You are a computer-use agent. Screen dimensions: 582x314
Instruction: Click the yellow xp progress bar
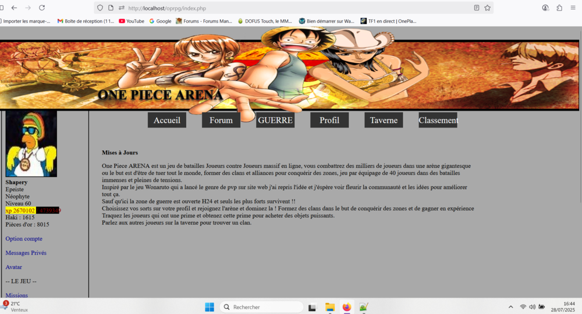coord(20,210)
